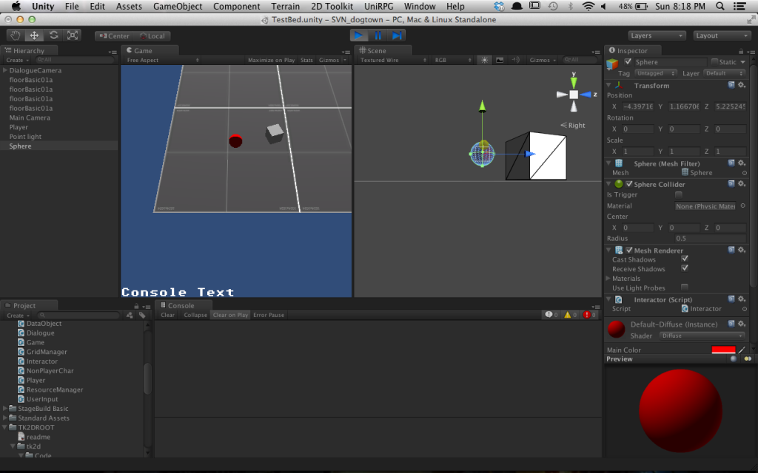Screen dimensions: 758x473
Task: Open Transform component help icon
Action: click(x=731, y=85)
